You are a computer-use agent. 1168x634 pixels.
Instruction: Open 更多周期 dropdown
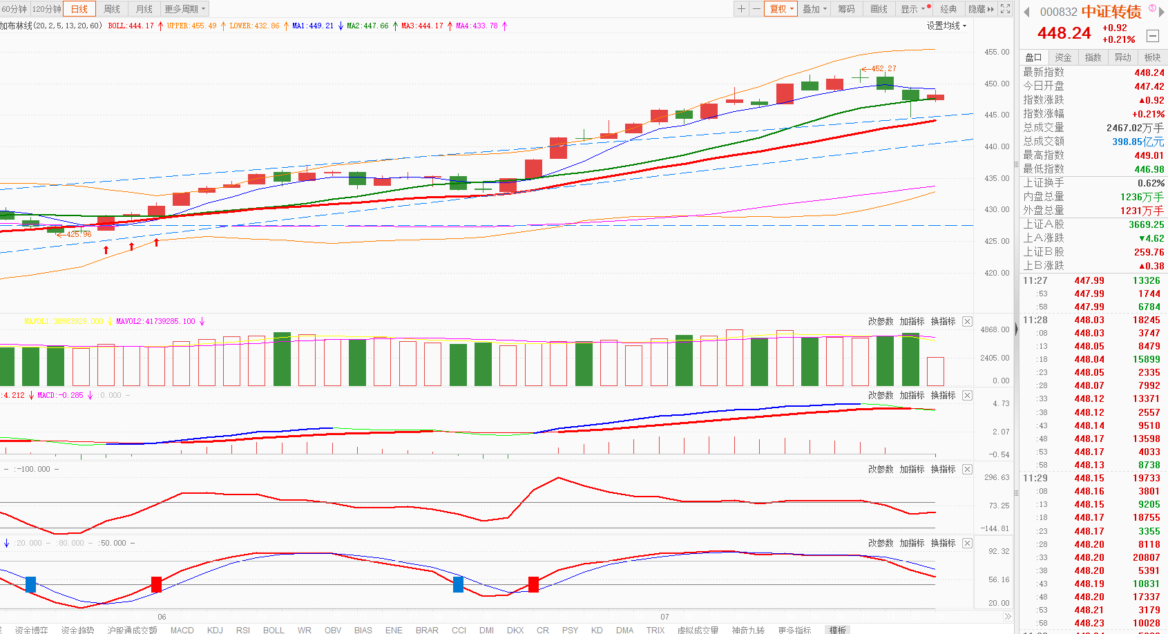(x=184, y=9)
